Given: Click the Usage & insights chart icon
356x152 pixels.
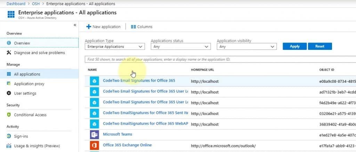Looking at the screenshot, I should pos(9,146).
